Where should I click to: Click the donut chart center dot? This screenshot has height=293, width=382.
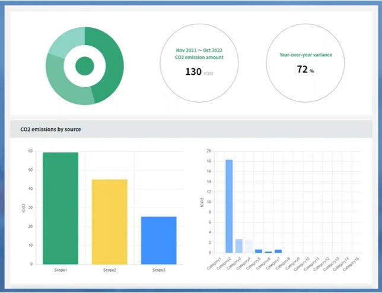[85, 66]
